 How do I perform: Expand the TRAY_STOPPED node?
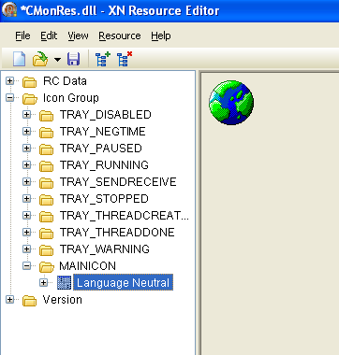[27, 199]
